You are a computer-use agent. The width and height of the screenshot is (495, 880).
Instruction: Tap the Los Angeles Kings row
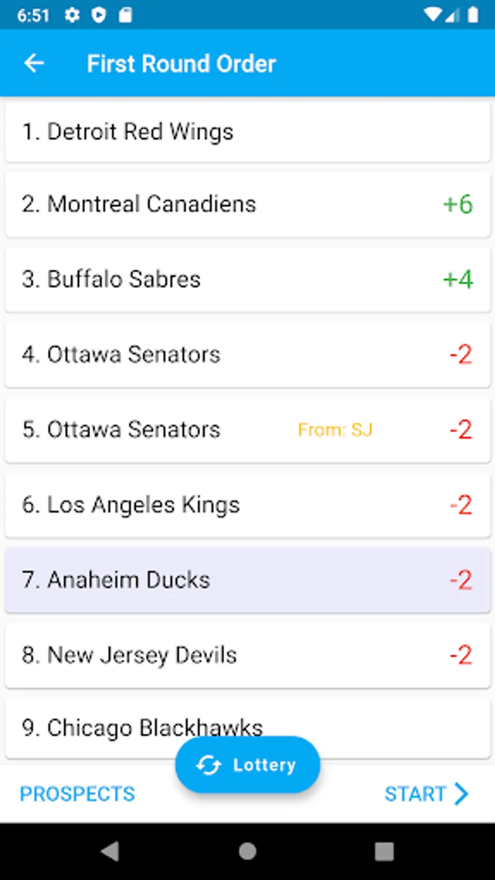[x=248, y=505]
